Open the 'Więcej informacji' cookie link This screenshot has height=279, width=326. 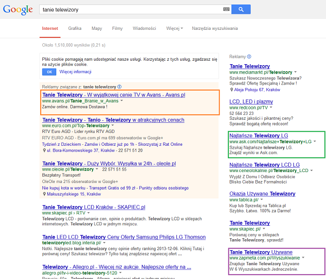(x=75, y=72)
